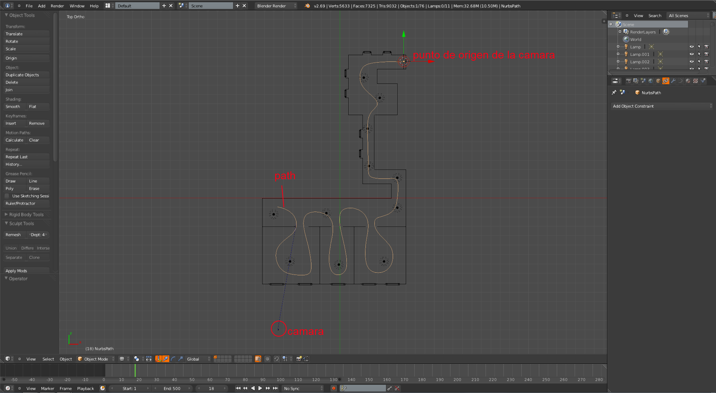Open the Modifiers wrench tab in Properties
Viewport: 716px width, 393px height.
[673, 81]
